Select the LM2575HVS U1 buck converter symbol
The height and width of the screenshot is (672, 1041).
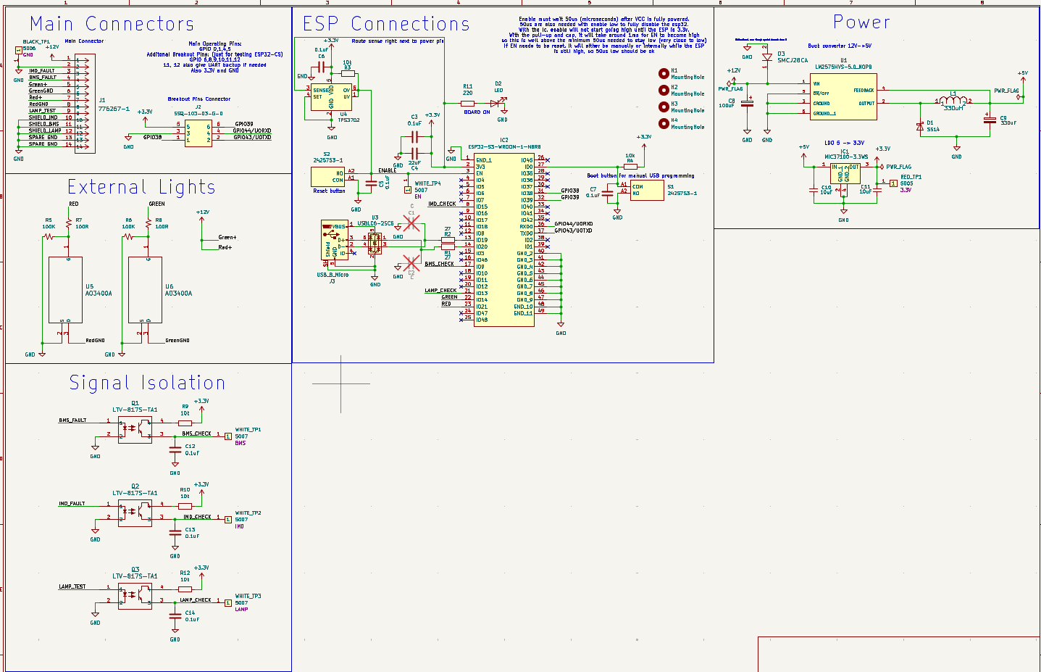tap(843, 96)
